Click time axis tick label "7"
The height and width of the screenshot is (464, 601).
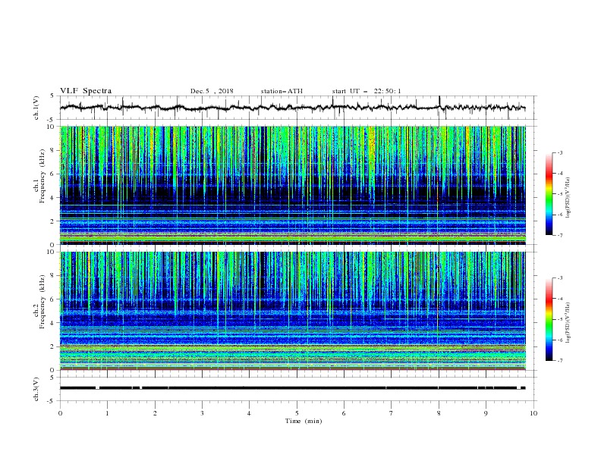coord(392,413)
